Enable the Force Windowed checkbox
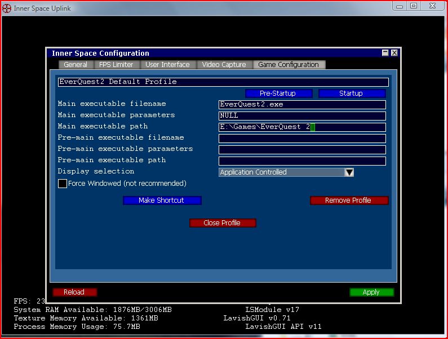The width and height of the screenshot is (448, 339). (63, 184)
